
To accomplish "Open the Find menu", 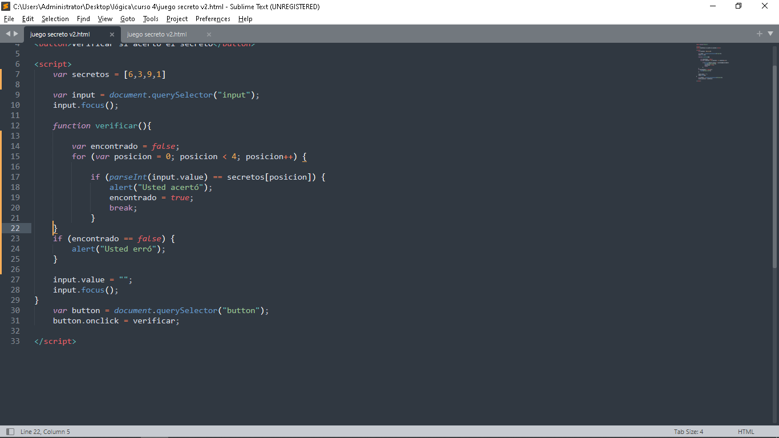I will [x=83, y=19].
